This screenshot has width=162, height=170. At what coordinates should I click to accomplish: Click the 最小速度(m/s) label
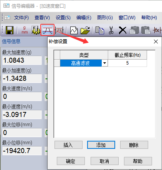pos(17,107)
